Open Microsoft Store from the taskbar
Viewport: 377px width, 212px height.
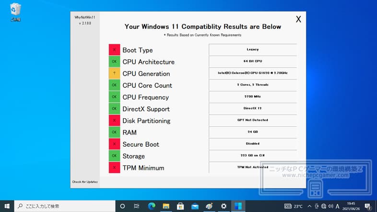tap(180, 206)
